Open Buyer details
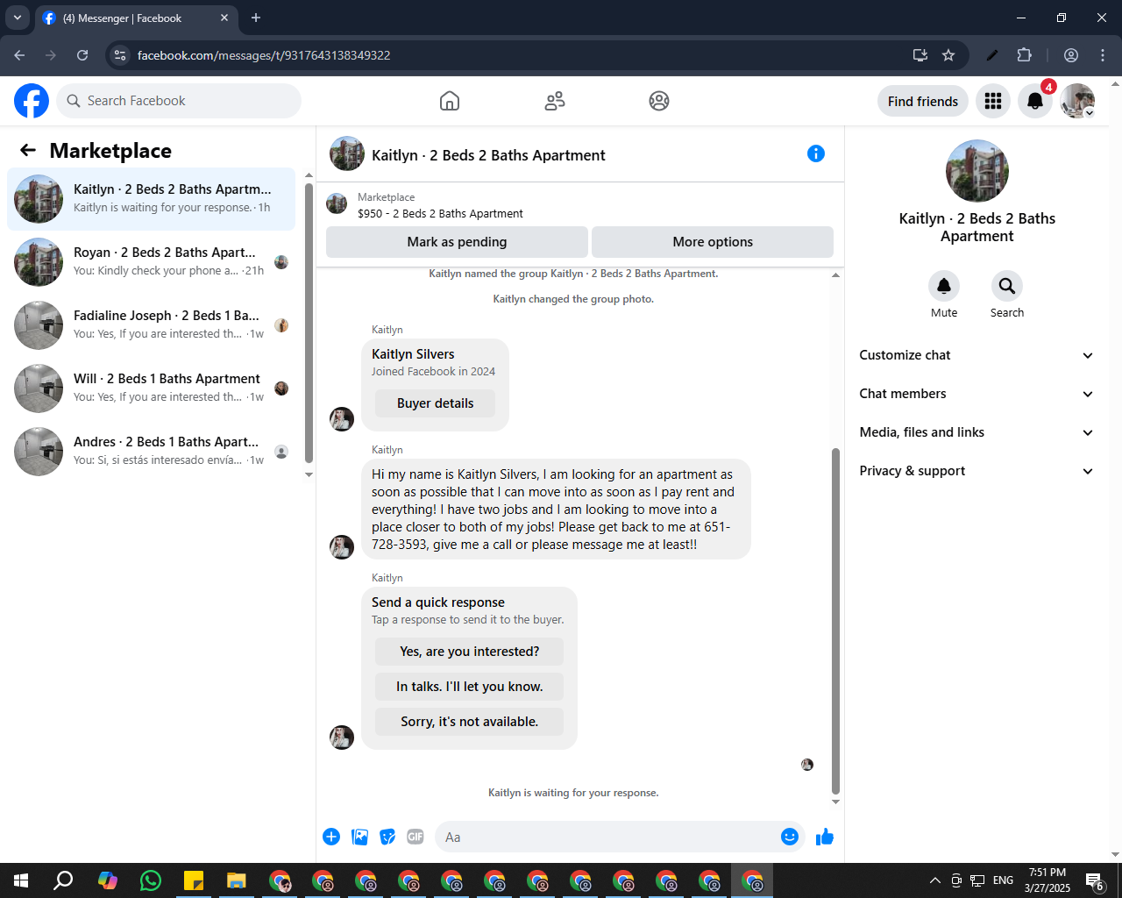 point(435,403)
